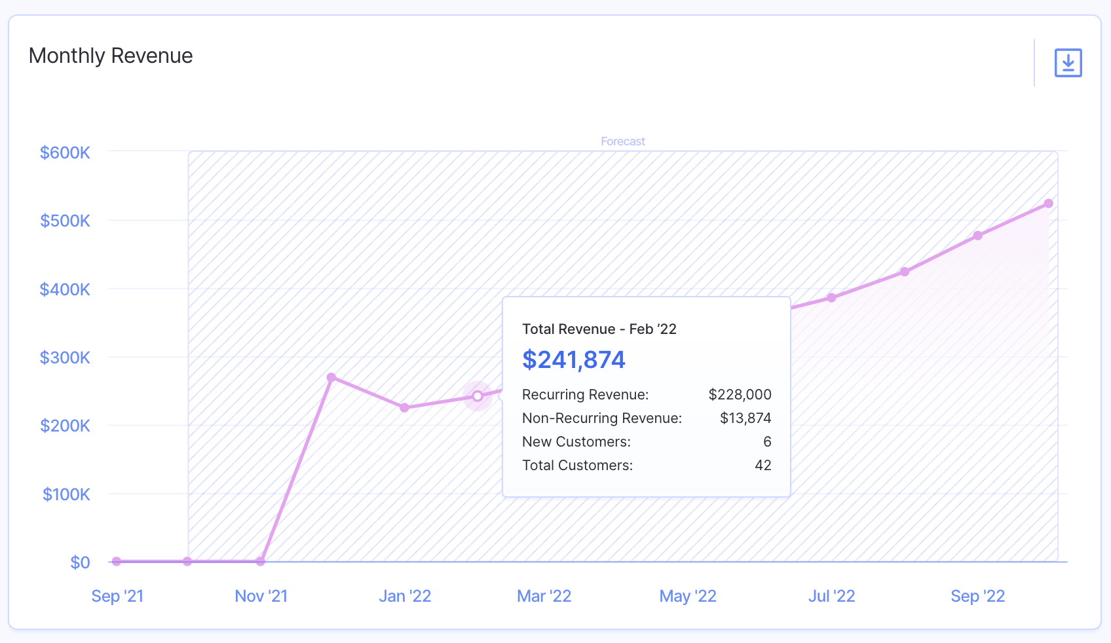Click the Forecast label above the chart
The width and height of the screenshot is (1111, 643).
tap(622, 141)
